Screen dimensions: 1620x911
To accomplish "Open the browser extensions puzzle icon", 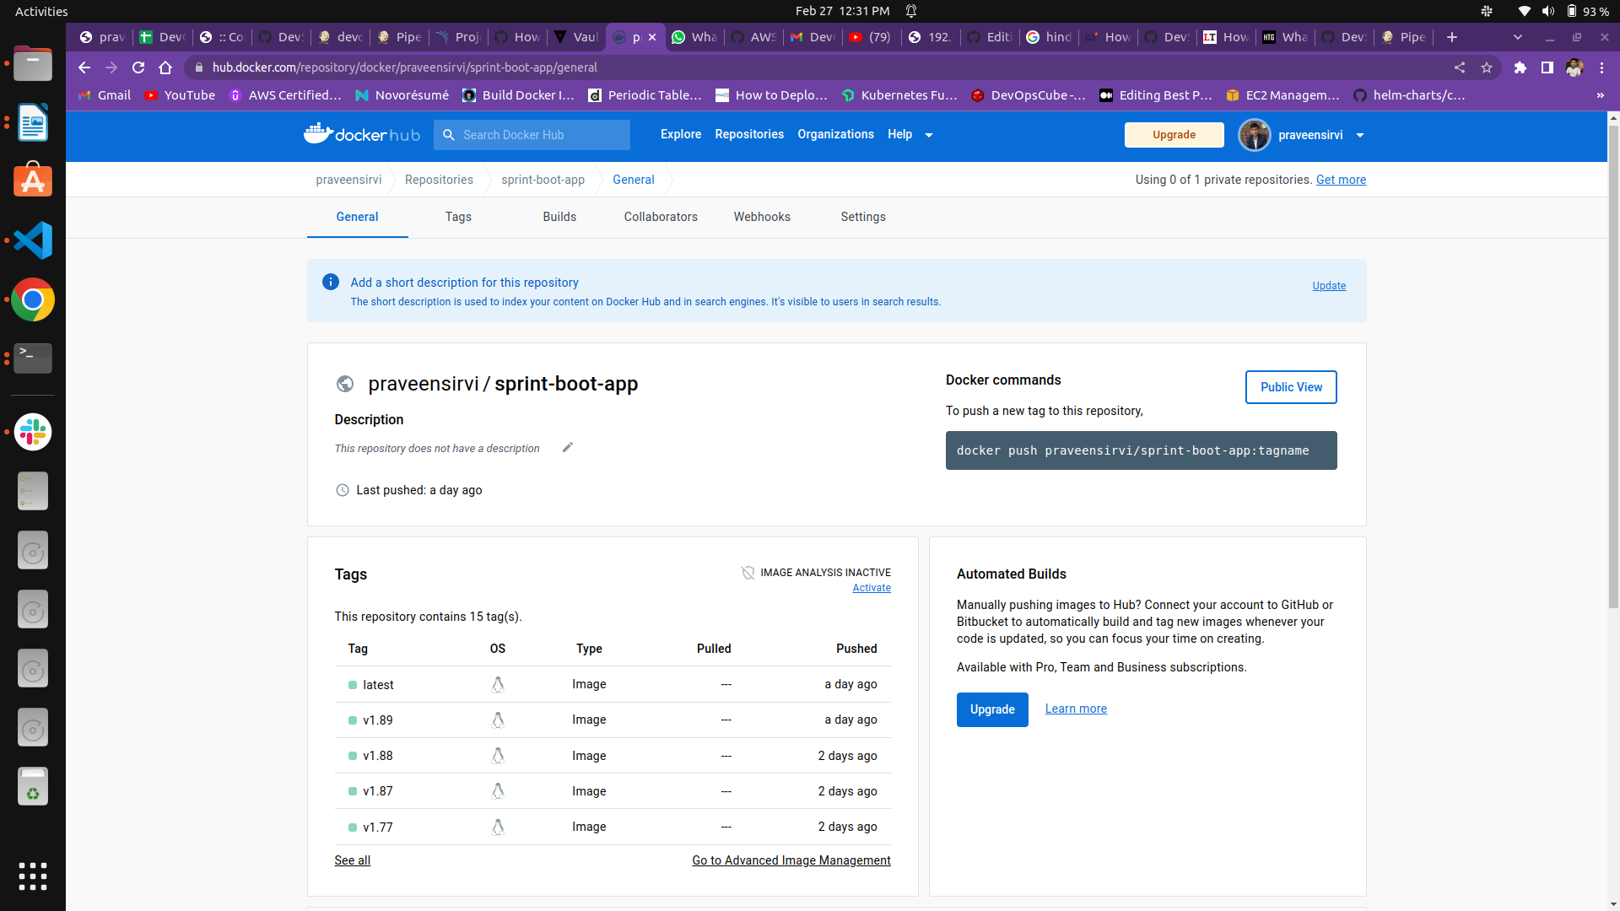I will click(x=1520, y=67).
